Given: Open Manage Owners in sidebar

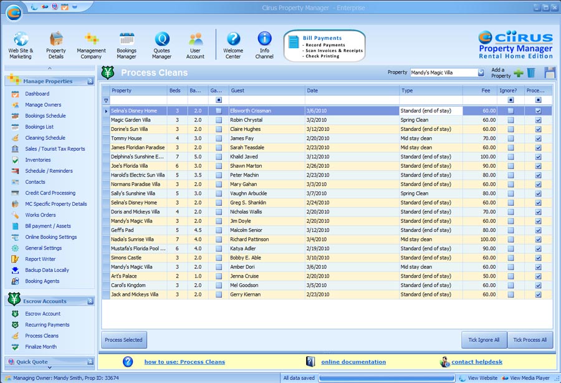Looking at the screenshot, I should pyautogui.click(x=43, y=105).
